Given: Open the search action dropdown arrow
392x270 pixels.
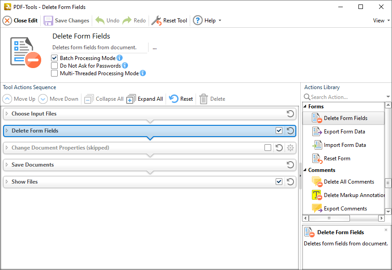Looking at the screenshot, I should (x=388, y=97).
